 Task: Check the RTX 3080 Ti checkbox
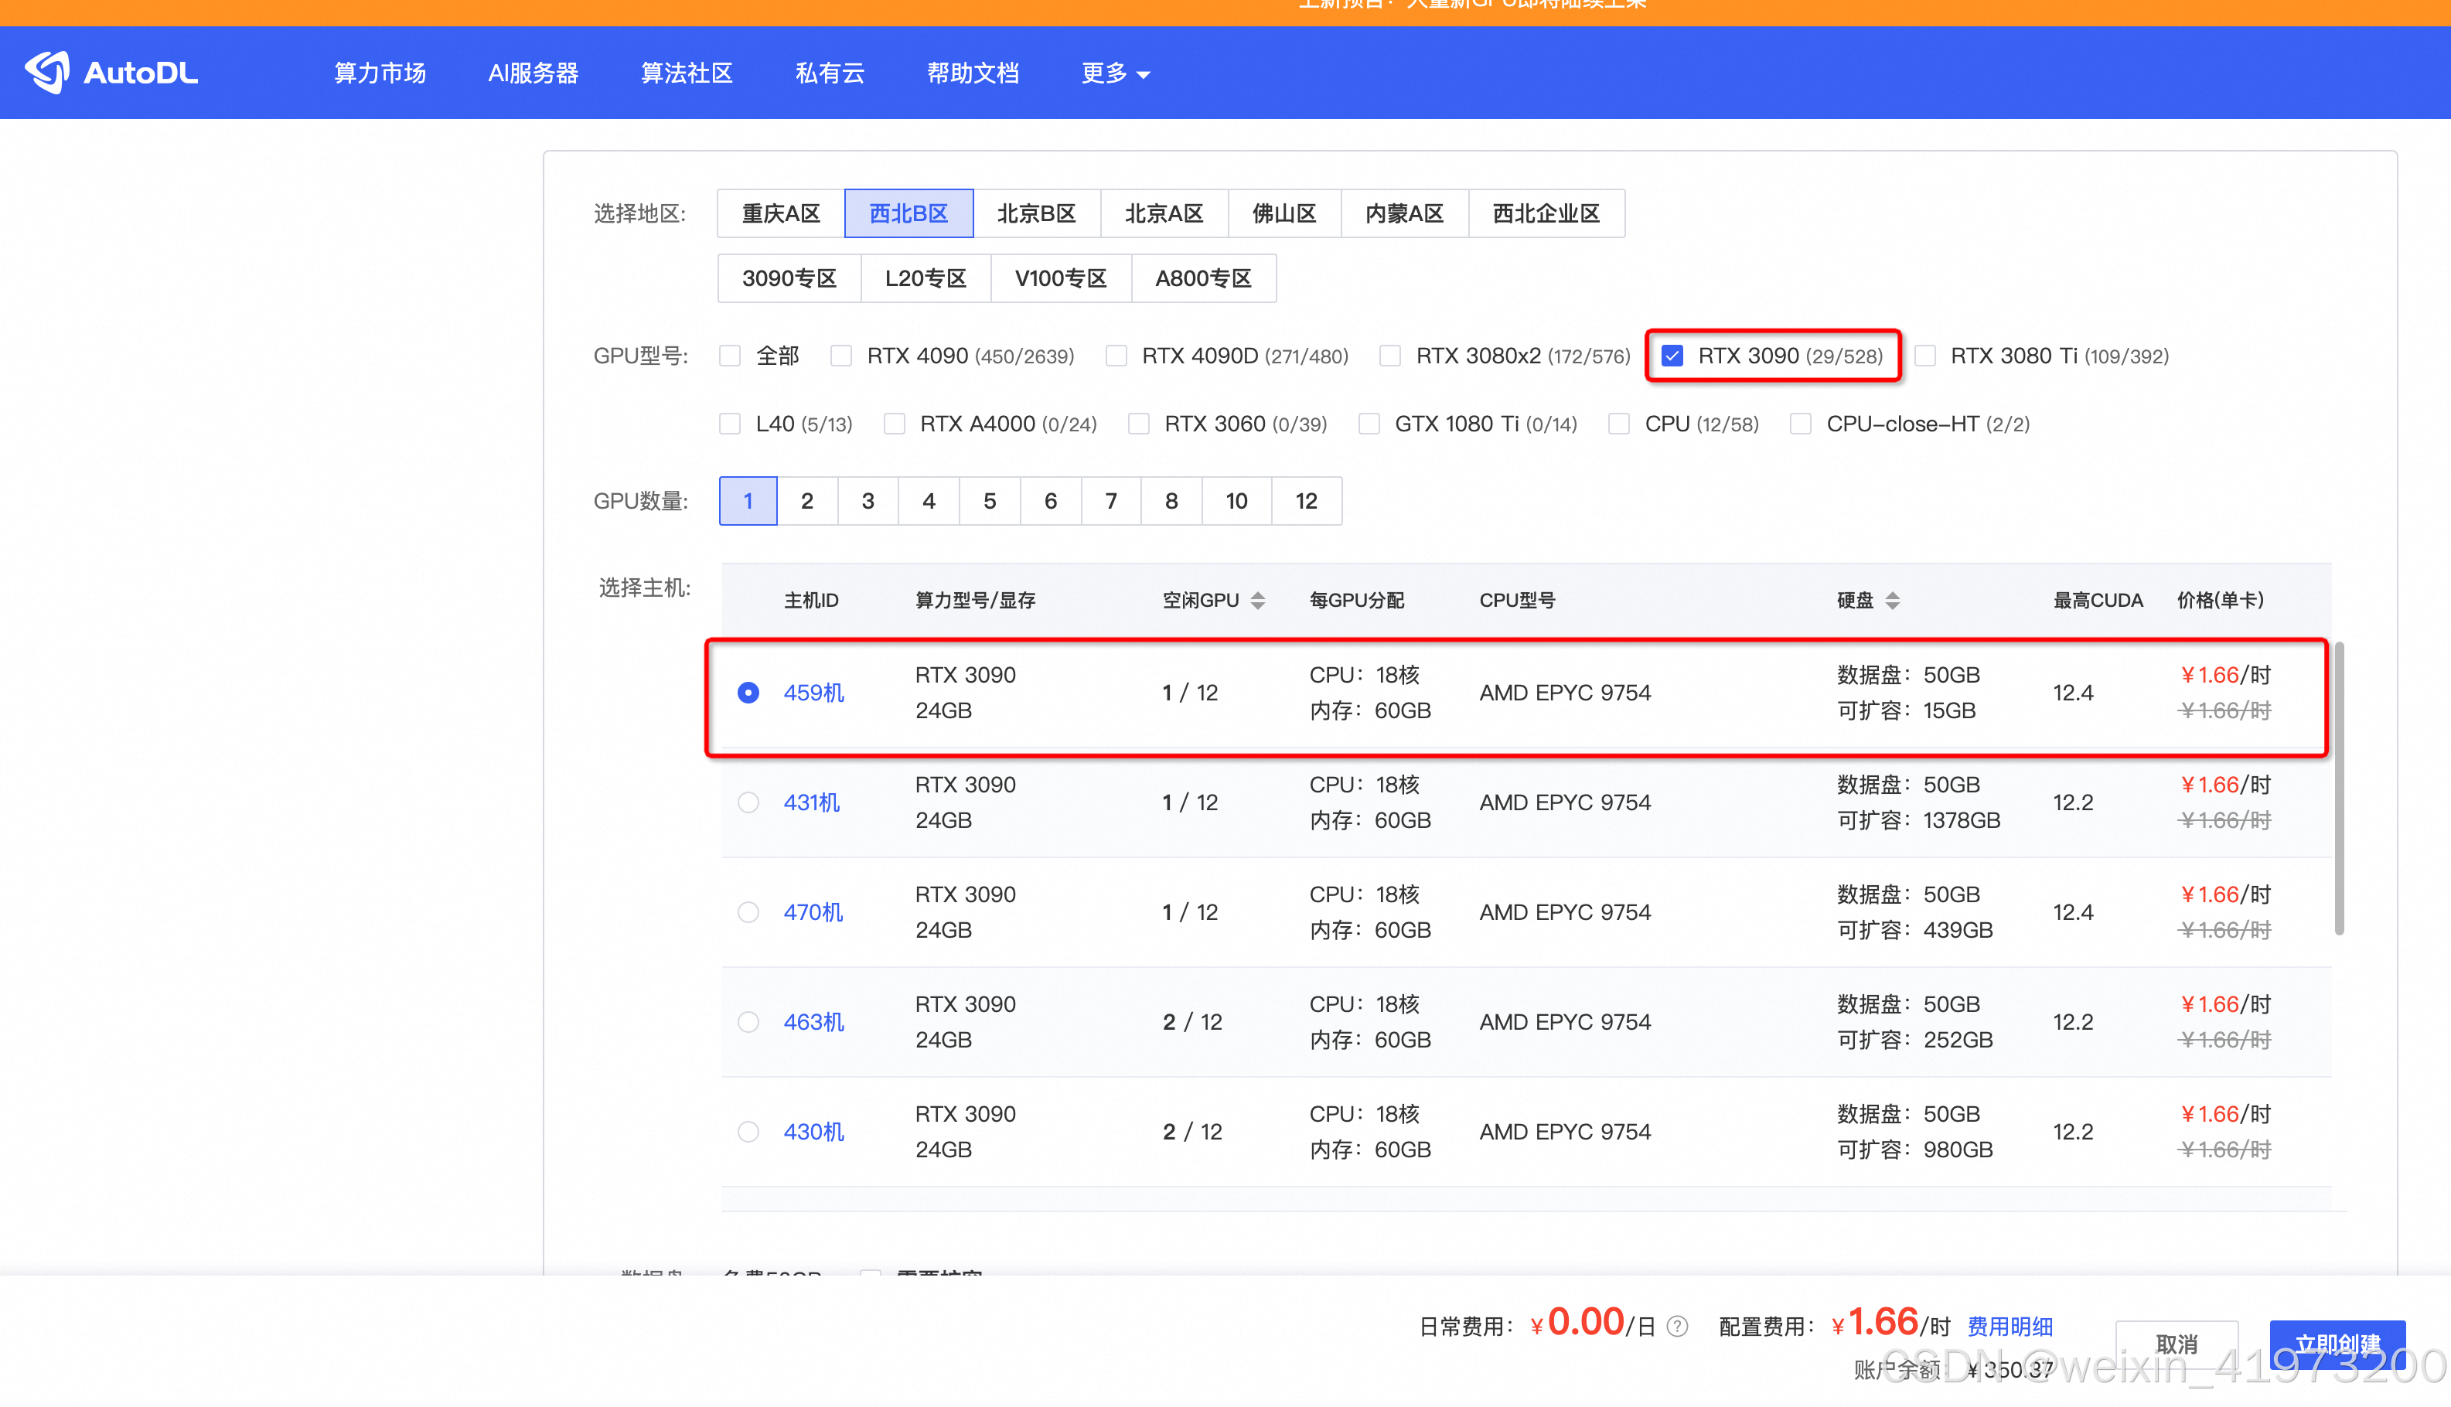[x=1925, y=356]
